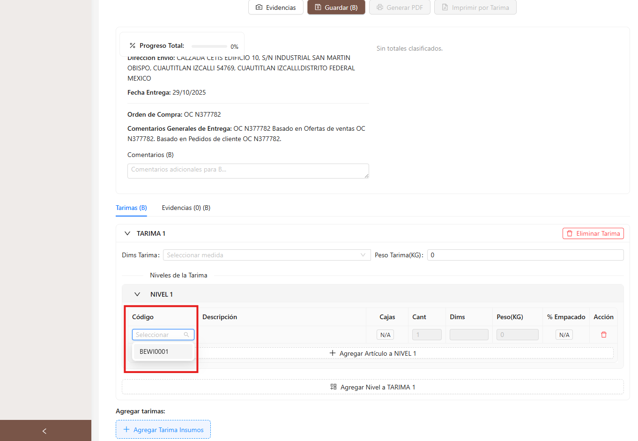The height and width of the screenshot is (441, 638).
Task: Click the Fecha Entrega date 29/10/2025
Action: tap(189, 92)
